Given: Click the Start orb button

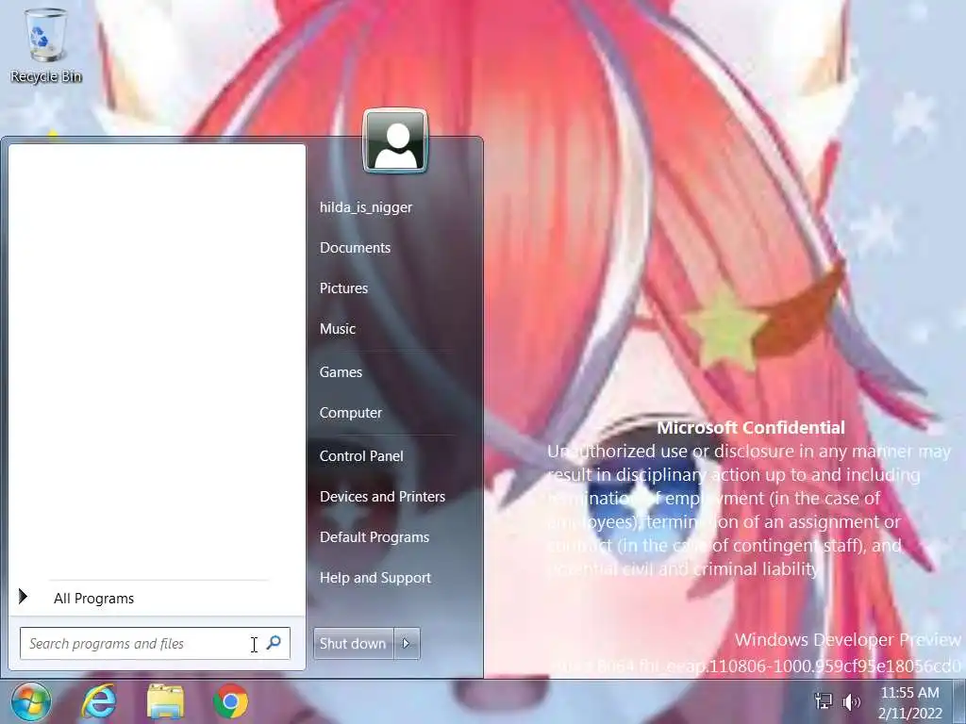Looking at the screenshot, I should [x=31, y=701].
